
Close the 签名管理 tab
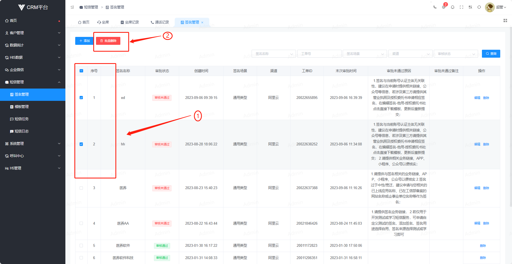[x=202, y=22]
